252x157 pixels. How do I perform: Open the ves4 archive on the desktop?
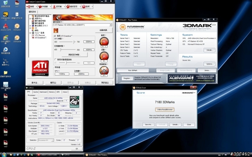[6, 131]
